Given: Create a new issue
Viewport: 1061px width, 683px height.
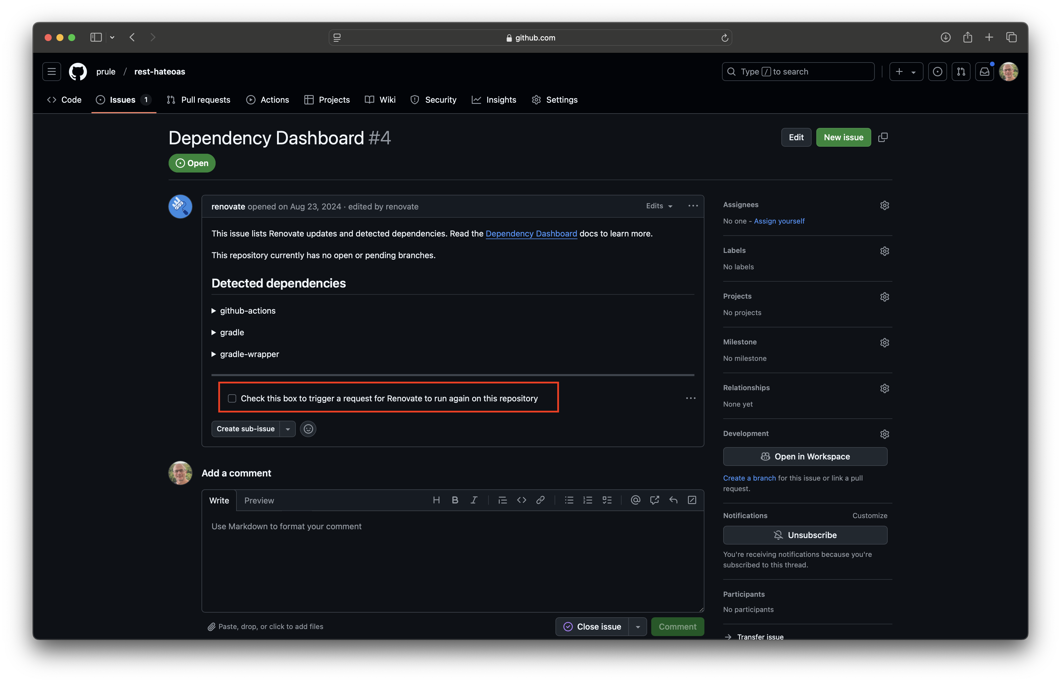Looking at the screenshot, I should [843, 137].
